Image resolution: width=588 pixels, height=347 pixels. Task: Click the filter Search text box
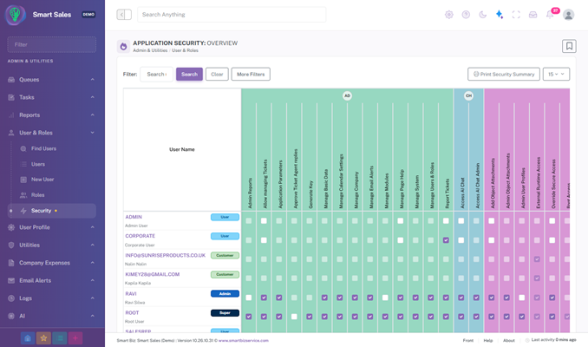(156, 75)
